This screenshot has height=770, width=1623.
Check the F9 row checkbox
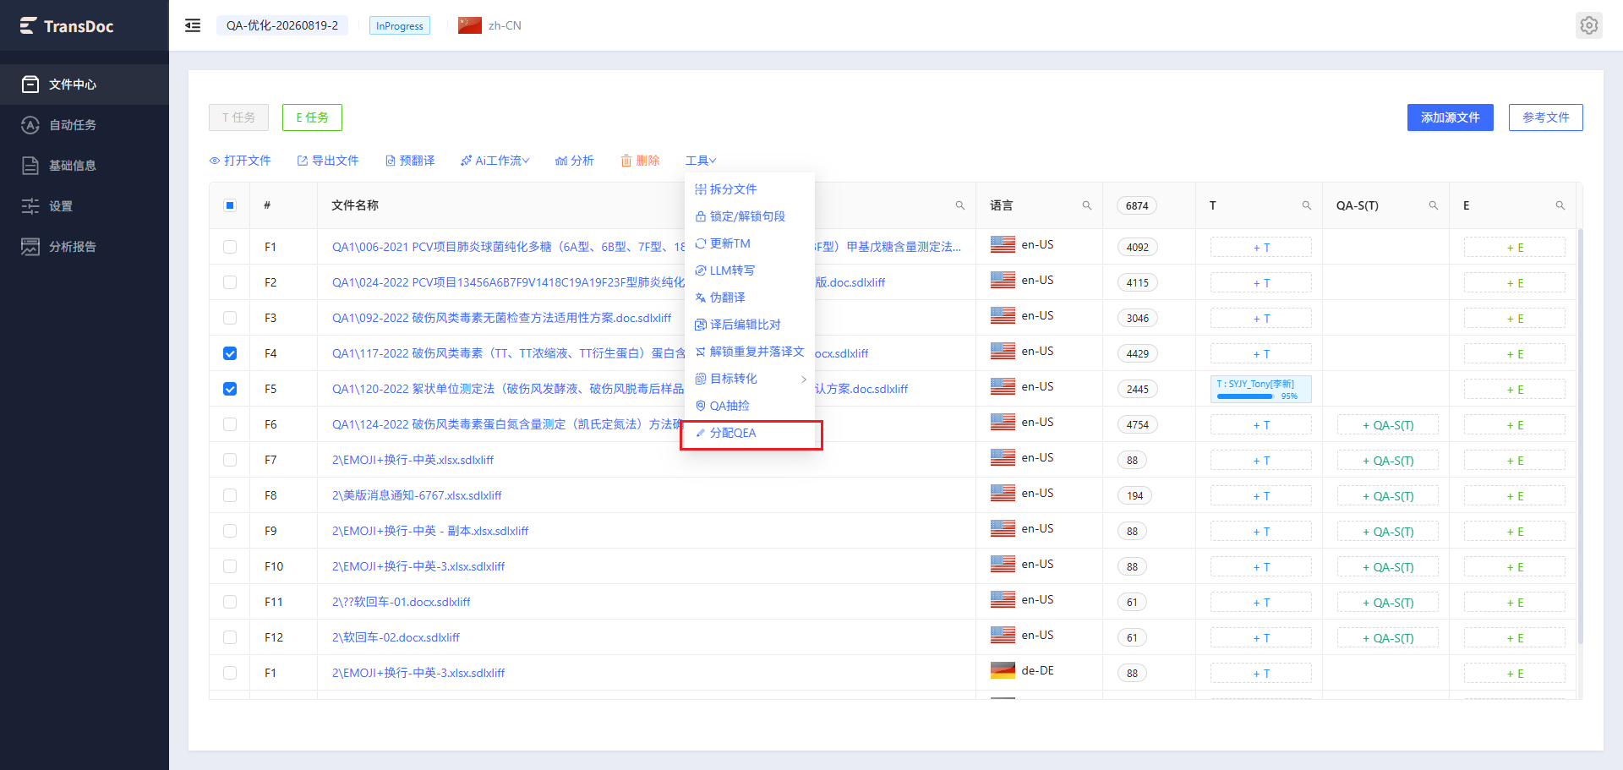(230, 531)
